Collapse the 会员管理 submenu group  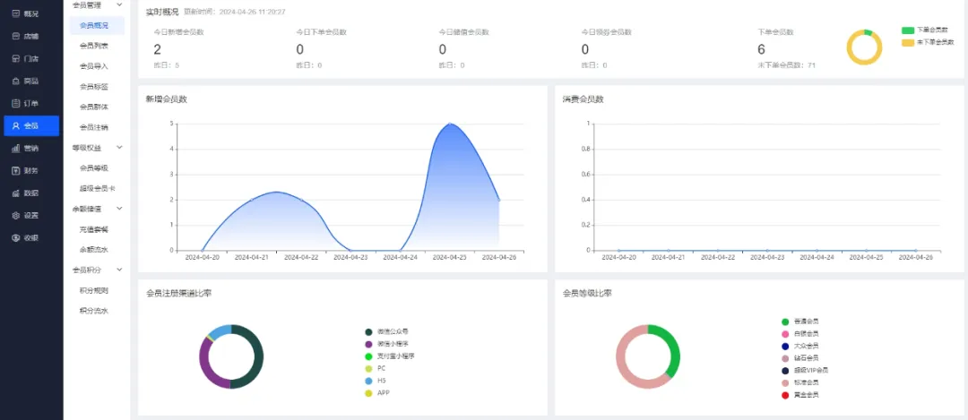(119, 5)
